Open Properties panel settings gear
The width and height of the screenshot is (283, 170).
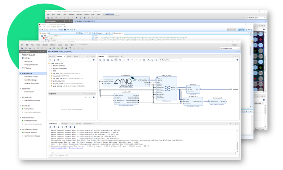pyautogui.click(x=94, y=97)
